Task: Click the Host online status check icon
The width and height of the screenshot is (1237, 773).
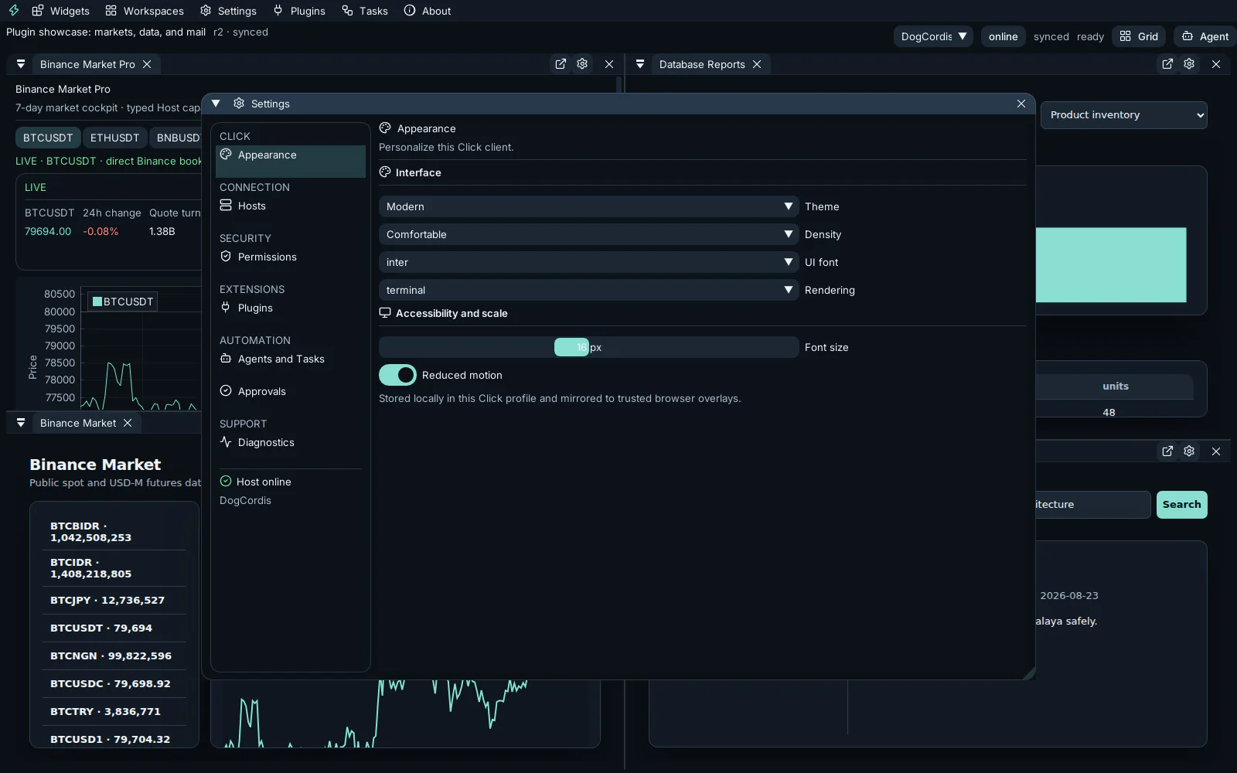Action: pyautogui.click(x=226, y=482)
